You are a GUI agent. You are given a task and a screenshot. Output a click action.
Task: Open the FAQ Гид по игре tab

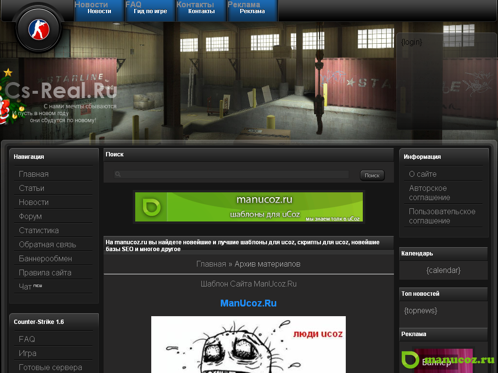(x=150, y=11)
